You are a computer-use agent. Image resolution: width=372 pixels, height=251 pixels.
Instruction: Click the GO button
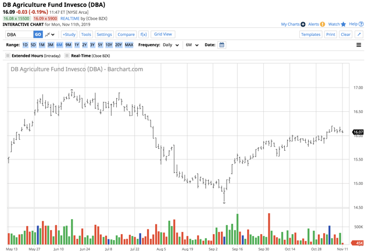click(38, 35)
